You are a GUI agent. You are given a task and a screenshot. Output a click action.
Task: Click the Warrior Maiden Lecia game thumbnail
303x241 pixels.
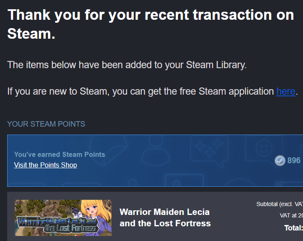[63, 217]
